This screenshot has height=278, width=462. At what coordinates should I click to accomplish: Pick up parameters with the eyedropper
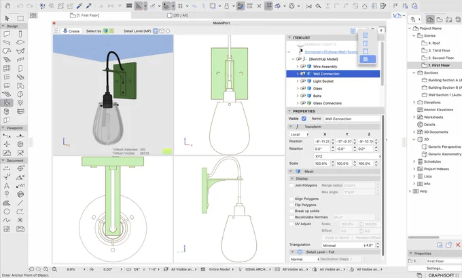(x=79, y=5)
